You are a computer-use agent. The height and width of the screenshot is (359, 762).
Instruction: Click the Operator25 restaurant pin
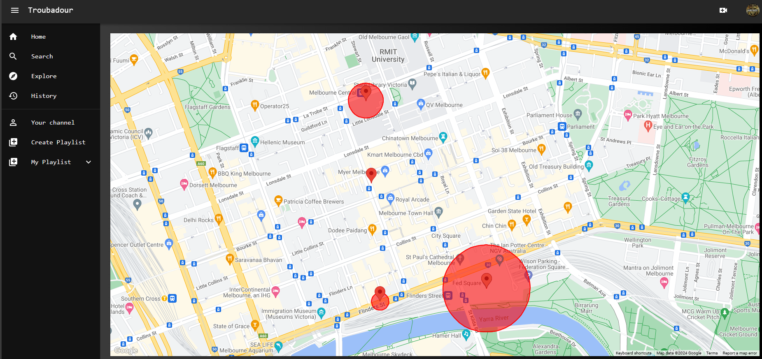coord(255,105)
